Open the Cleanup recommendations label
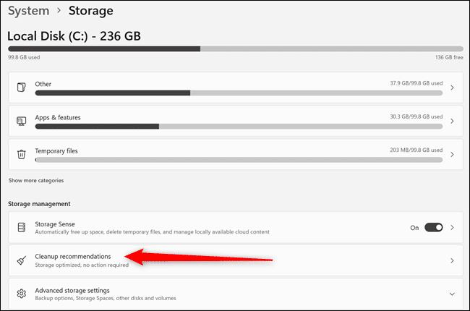 [x=73, y=257]
